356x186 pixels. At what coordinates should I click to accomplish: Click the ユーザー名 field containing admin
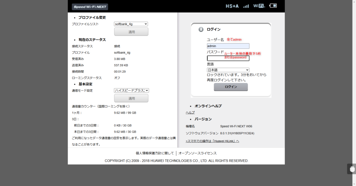pyautogui.click(x=228, y=46)
